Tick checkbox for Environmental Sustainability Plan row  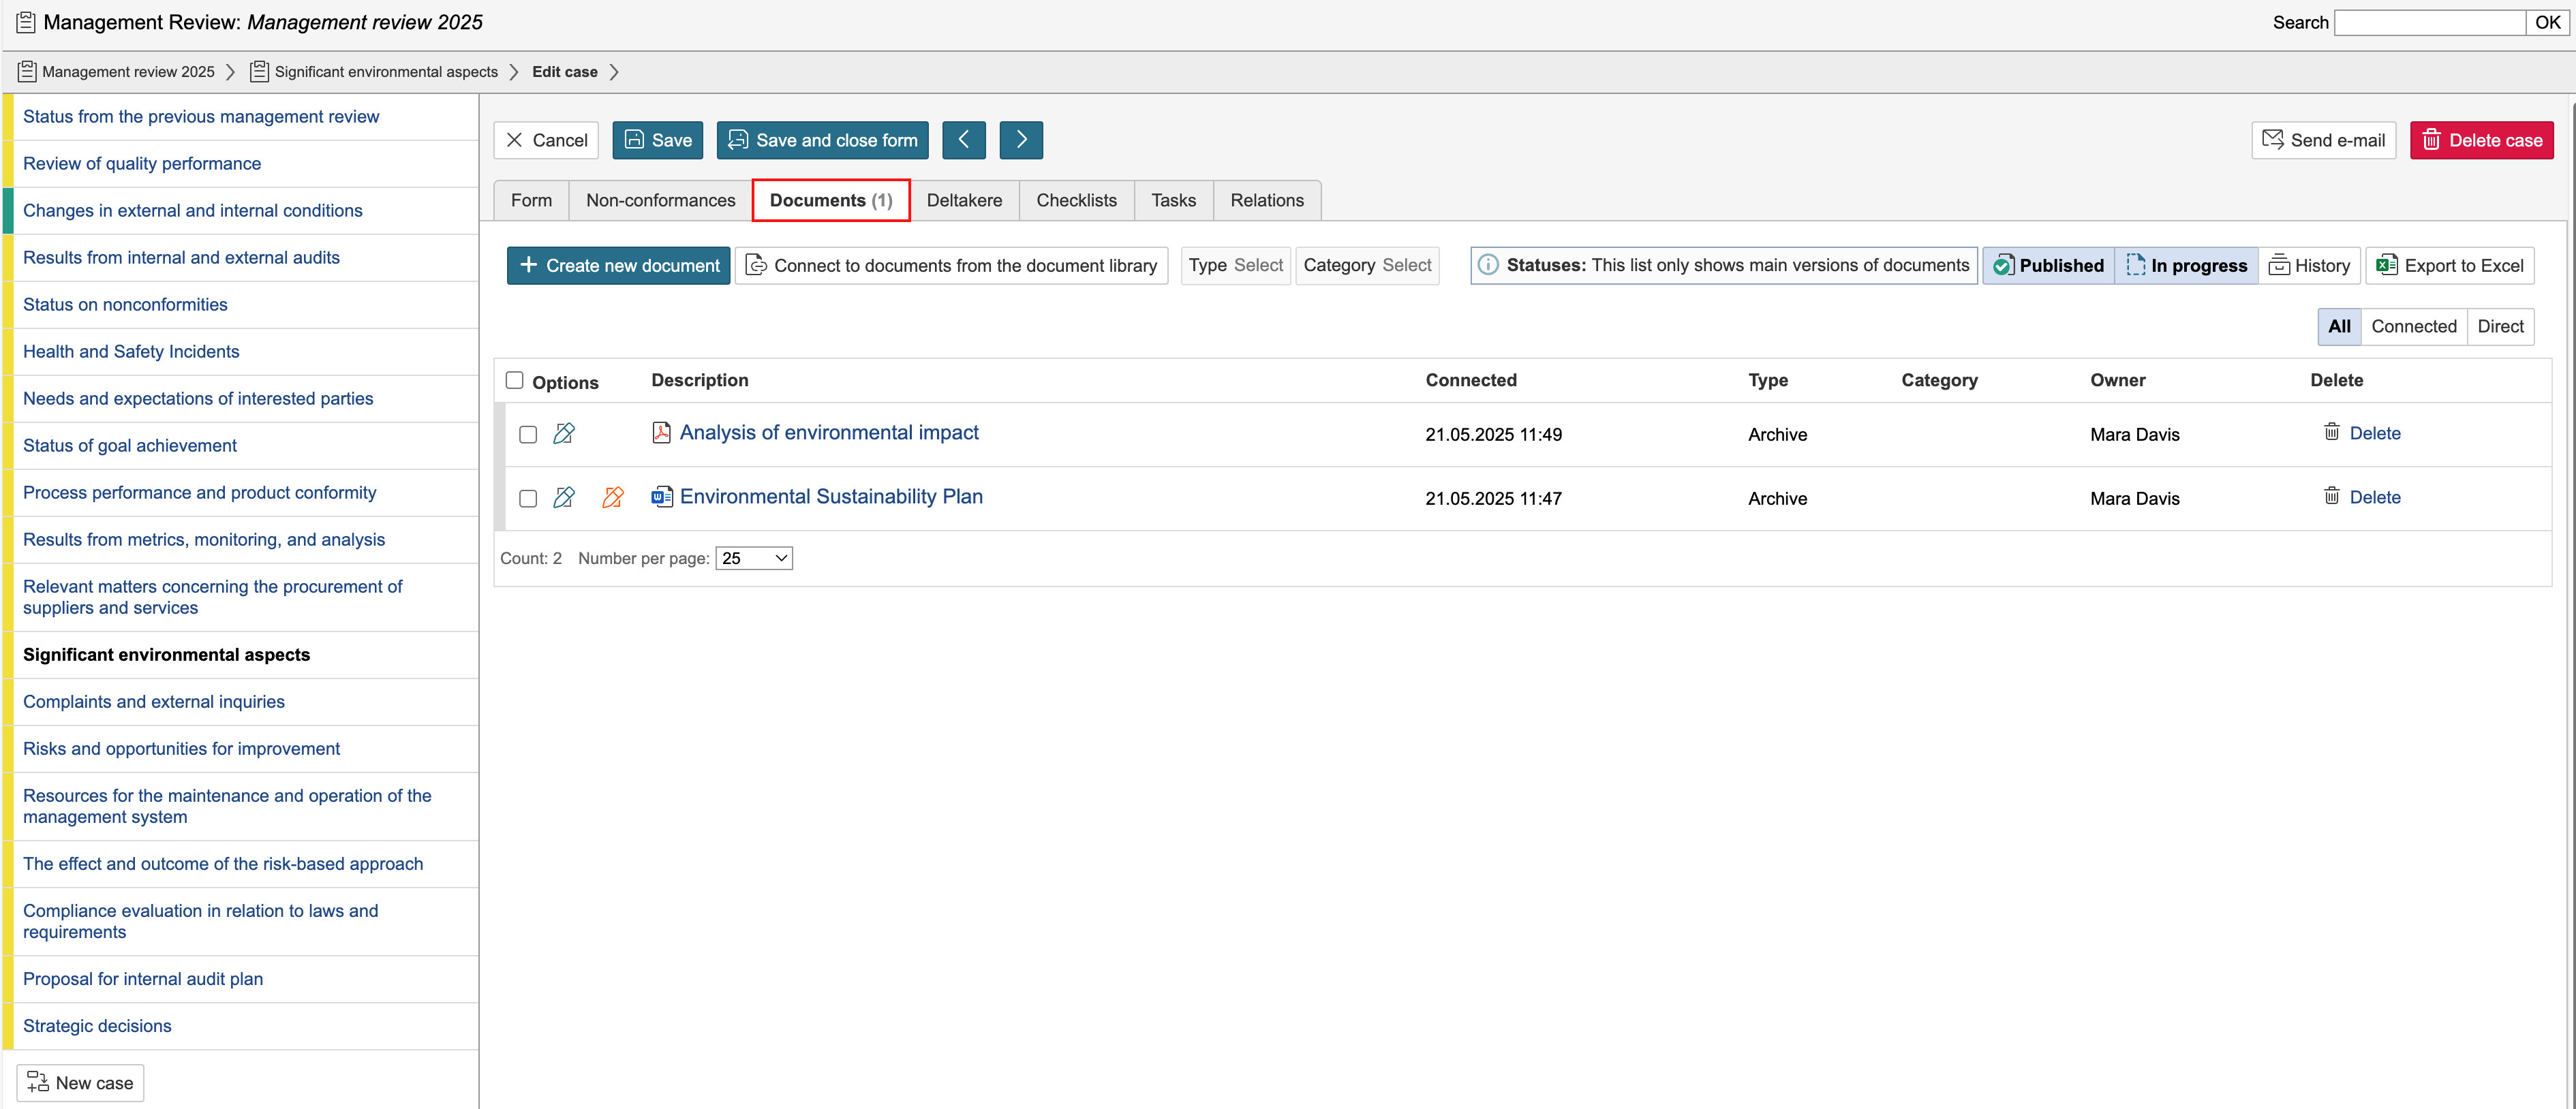coord(528,498)
